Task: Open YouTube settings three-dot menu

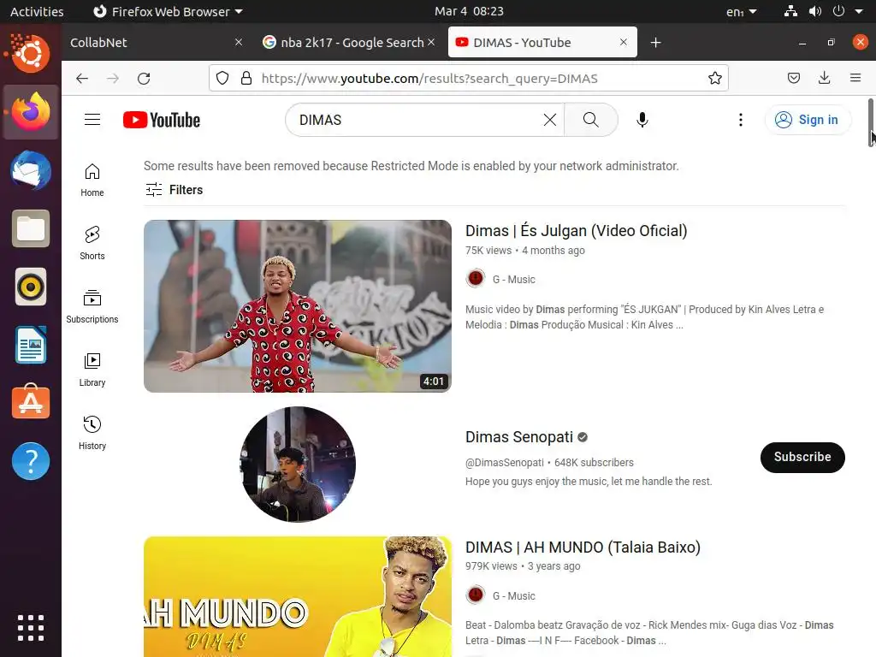Action: click(740, 120)
